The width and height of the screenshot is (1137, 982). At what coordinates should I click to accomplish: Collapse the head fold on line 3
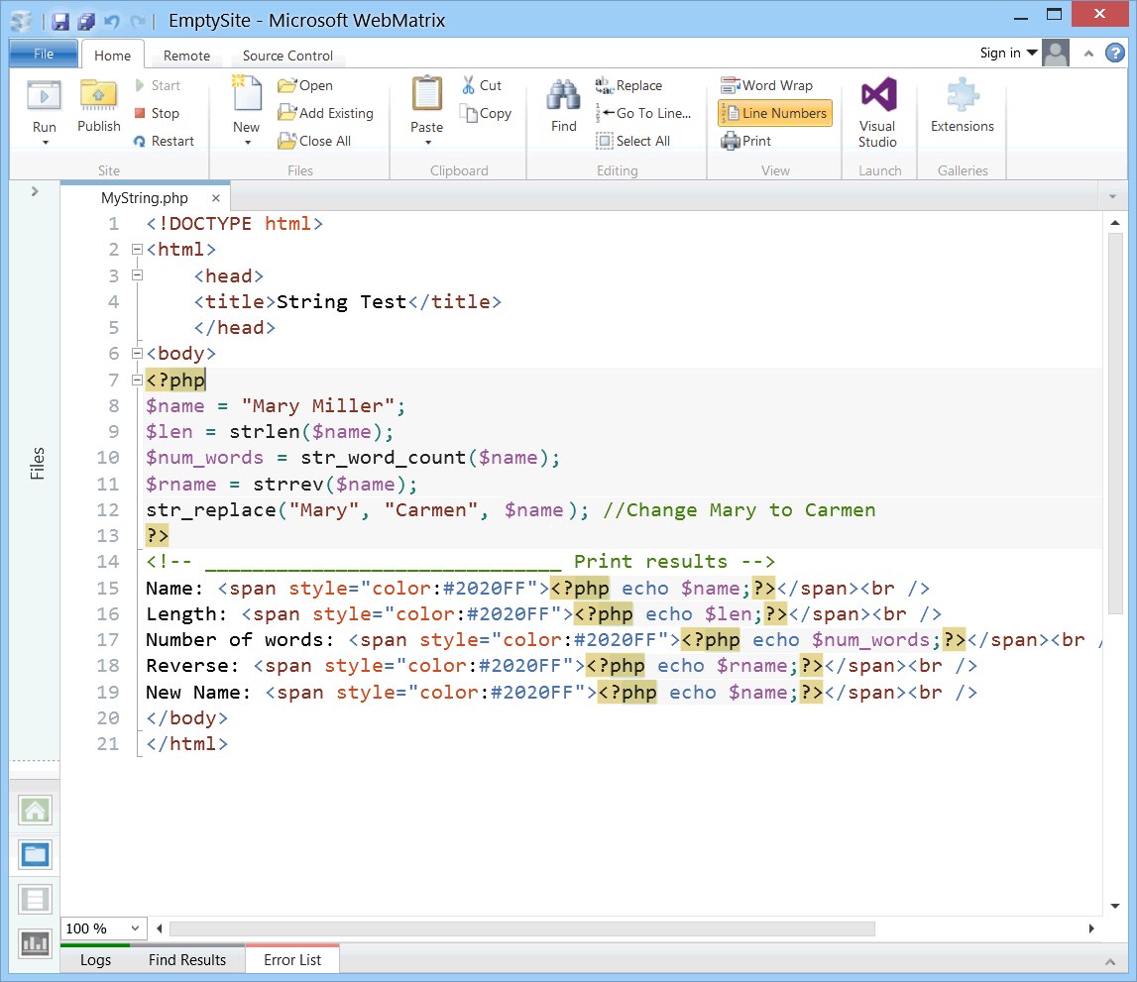click(137, 275)
